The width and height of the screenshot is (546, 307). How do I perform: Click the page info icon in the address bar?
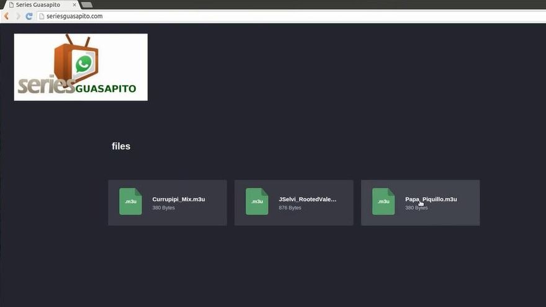coord(42,16)
